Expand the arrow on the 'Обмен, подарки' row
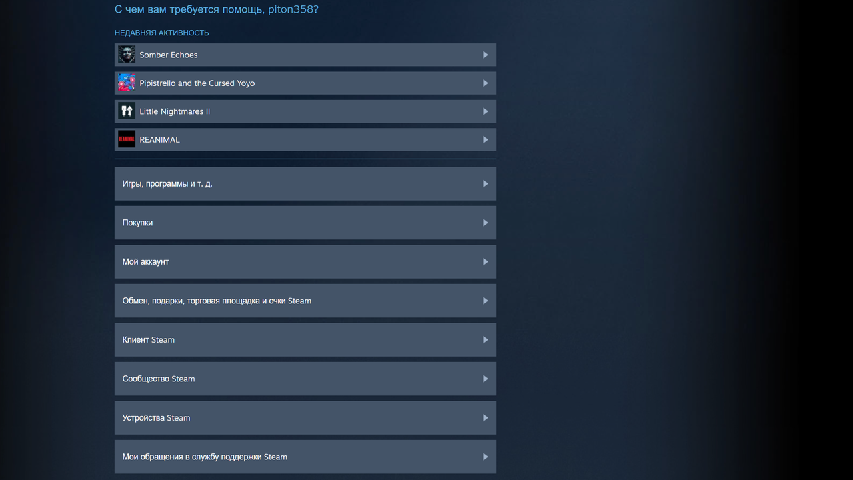The image size is (853, 480). (486, 301)
